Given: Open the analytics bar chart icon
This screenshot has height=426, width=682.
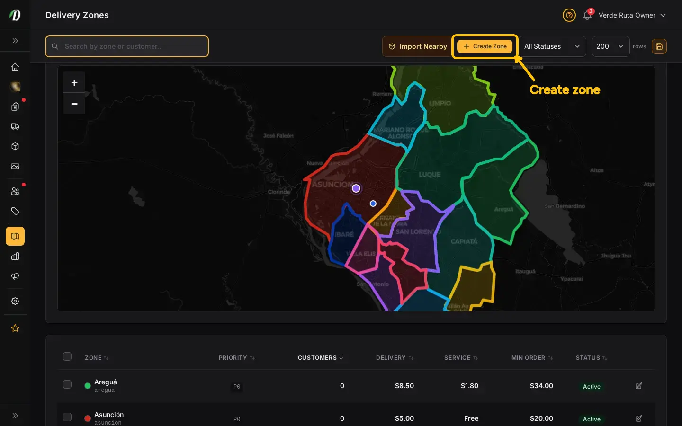Looking at the screenshot, I should pyautogui.click(x=15, y=256).
